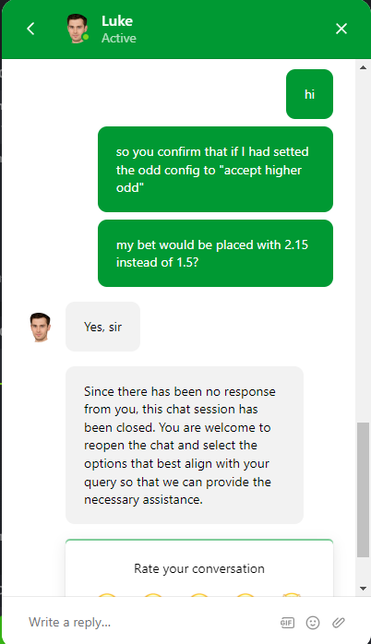This screenshot has height=644, width=371.
Task: Click Luke's avatar in the green header
Action: click(77, 29)
